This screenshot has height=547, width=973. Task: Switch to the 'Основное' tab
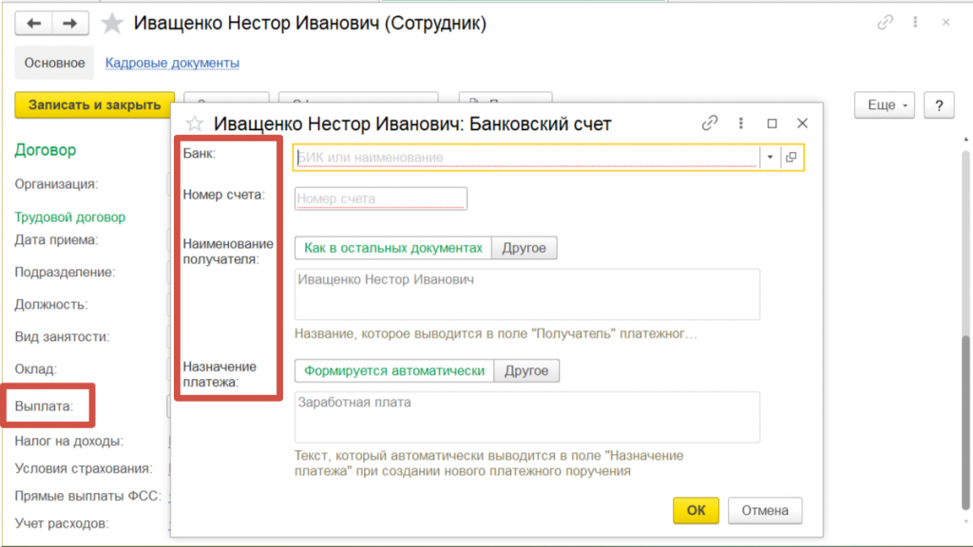pos(54,63)
